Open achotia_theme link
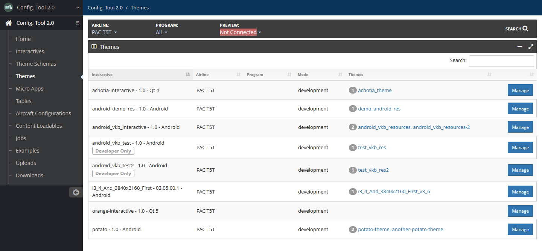Image resolution: width=542 pixels, height=251 pixels. (375, 91)
